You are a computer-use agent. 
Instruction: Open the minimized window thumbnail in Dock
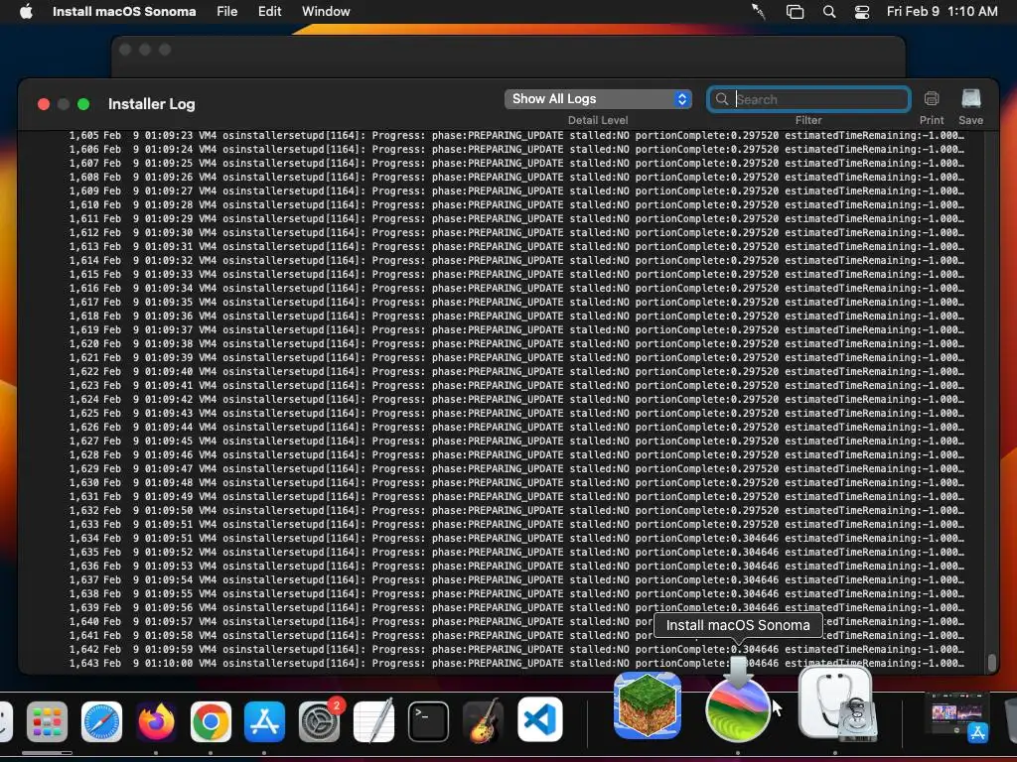point(957,714)
